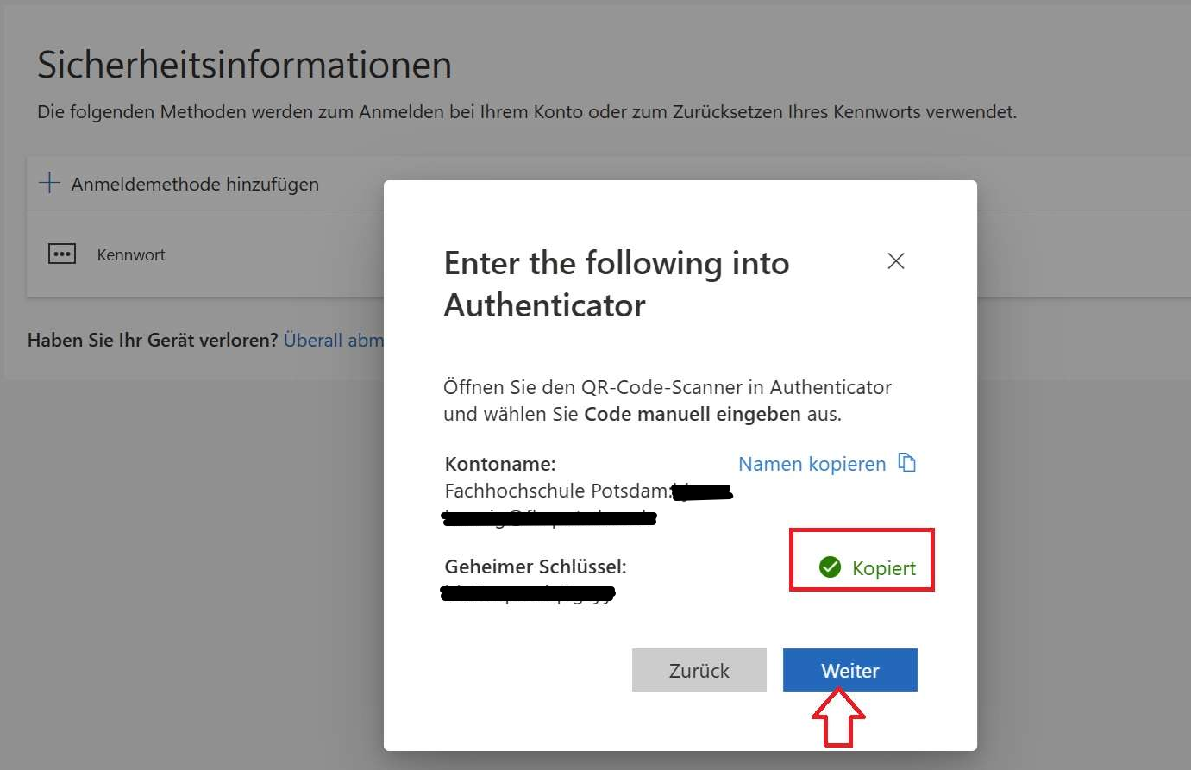
Task: Click the plus icon for adding sign-in method
Action: 49,183
